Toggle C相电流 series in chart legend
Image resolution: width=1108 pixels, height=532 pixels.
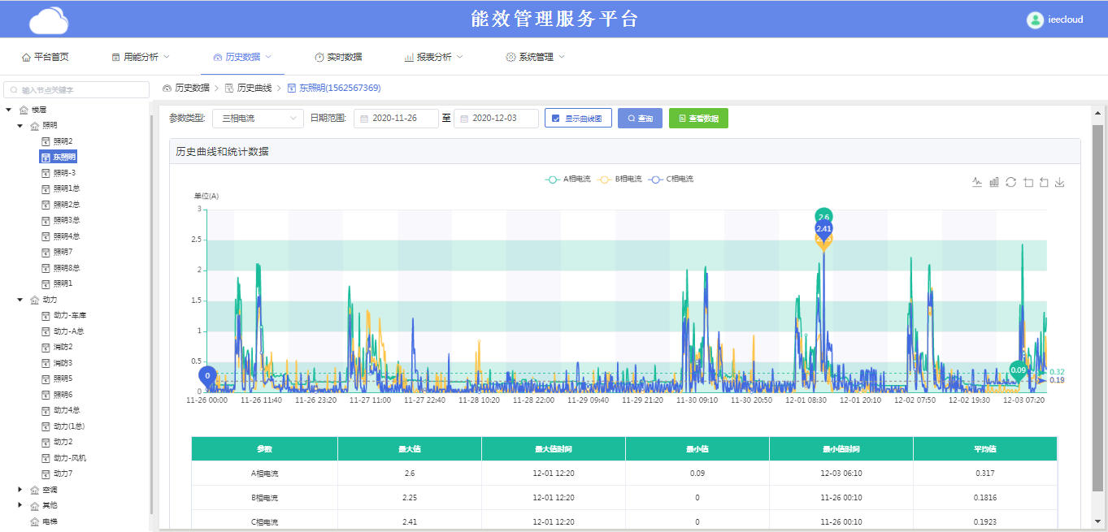671,179
